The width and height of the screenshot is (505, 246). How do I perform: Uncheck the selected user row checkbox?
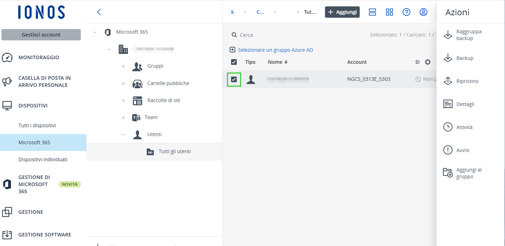click(234, 79)
